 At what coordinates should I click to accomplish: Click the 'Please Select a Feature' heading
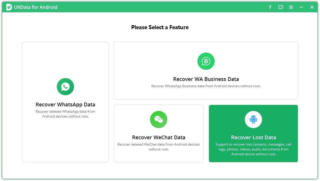[160, 27]
